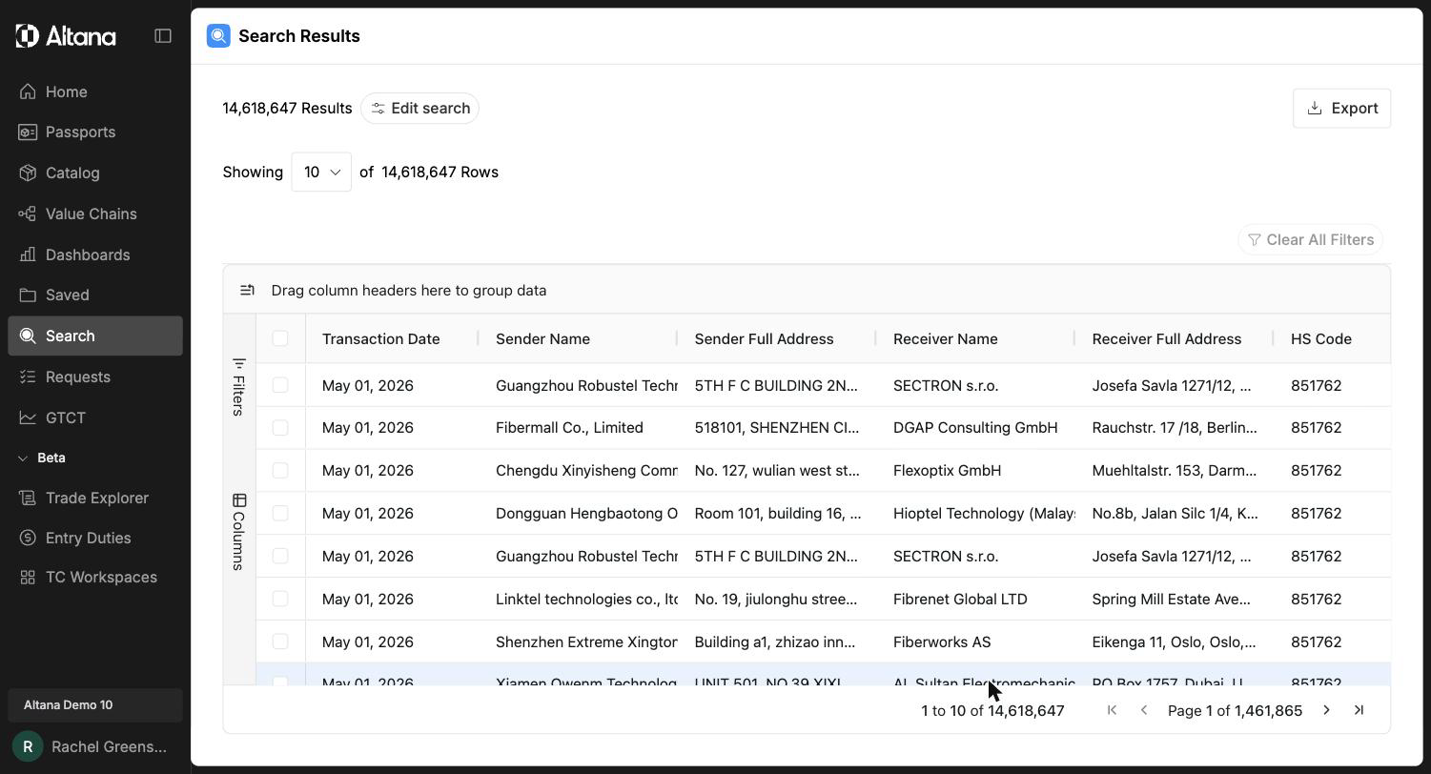Open Value Chains page
1431x774 pixels.
pos(95,214)
